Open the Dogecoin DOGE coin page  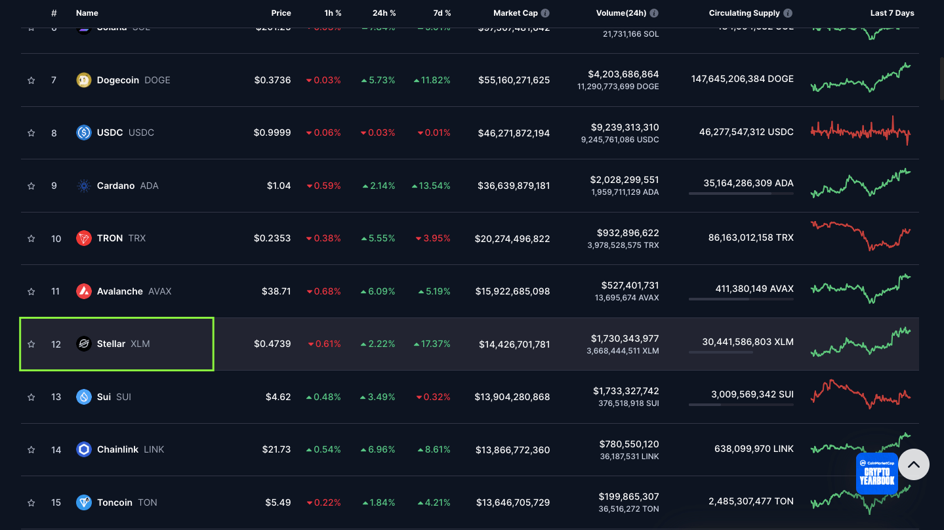[133, 80]
